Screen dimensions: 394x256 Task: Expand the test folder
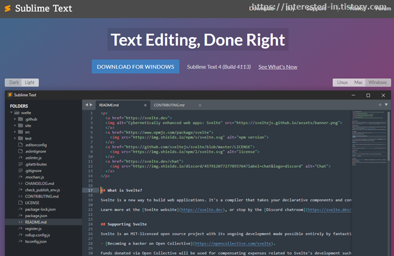(15, 138)
